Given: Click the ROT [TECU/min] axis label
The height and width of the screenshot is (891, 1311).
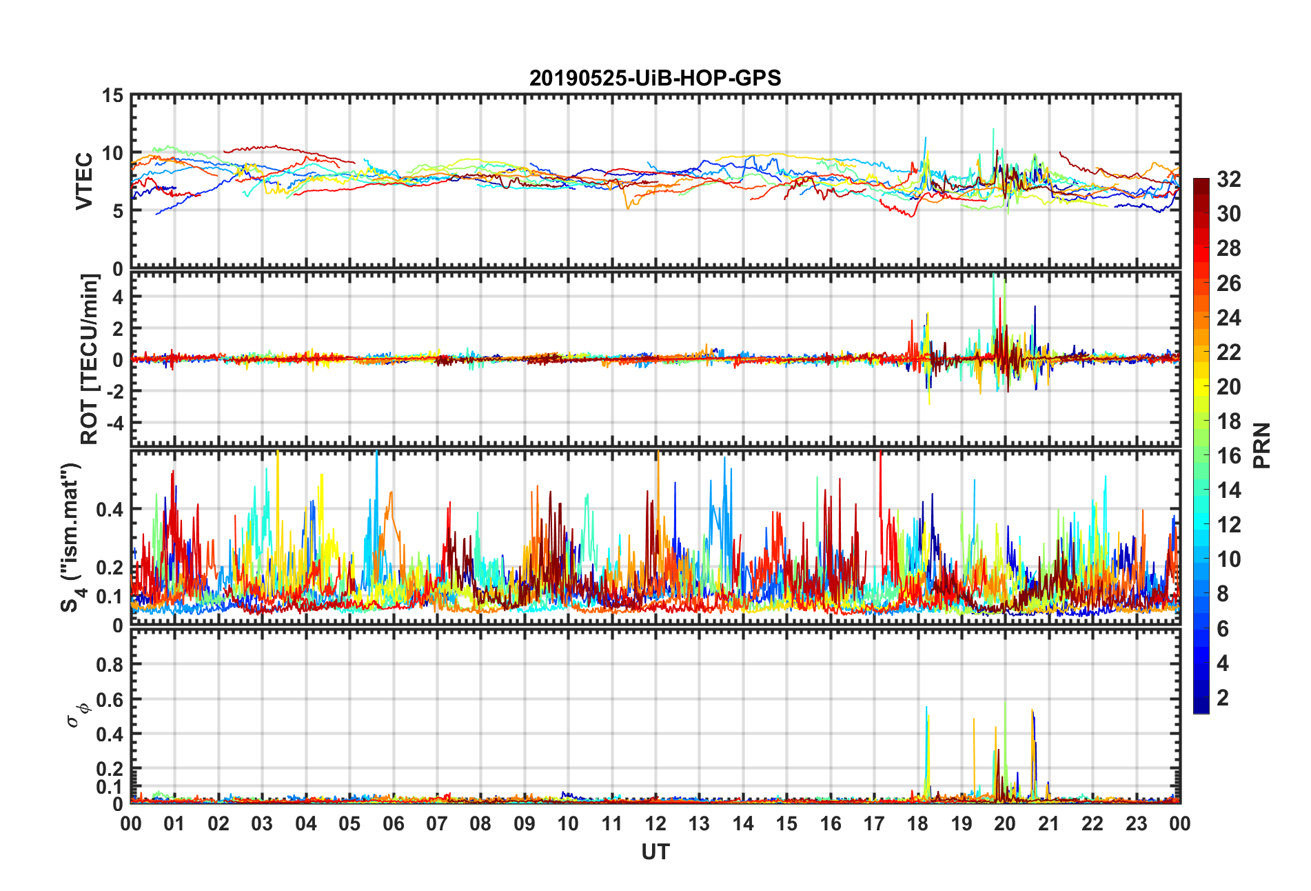Looking at the screenshot, I should click(90, 359).
